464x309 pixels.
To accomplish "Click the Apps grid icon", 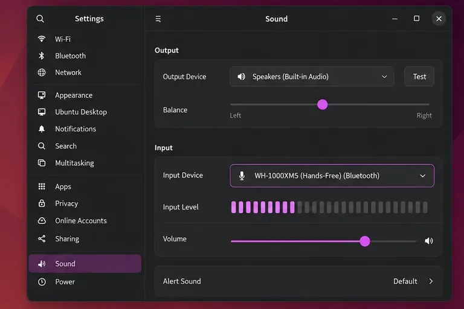I will [x=42, y=186].
